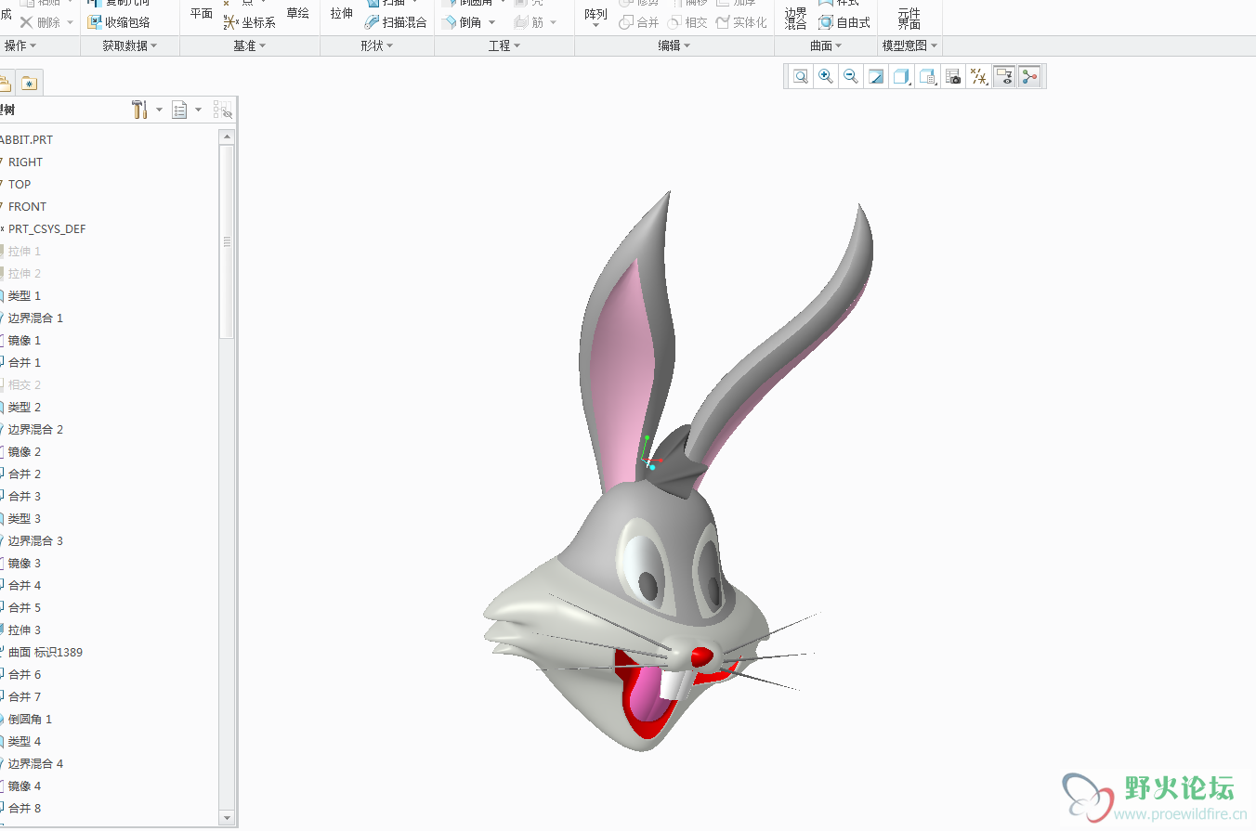Click the tree filter hidden-items icon
The image size is (1256, 831).
(223, 110)
